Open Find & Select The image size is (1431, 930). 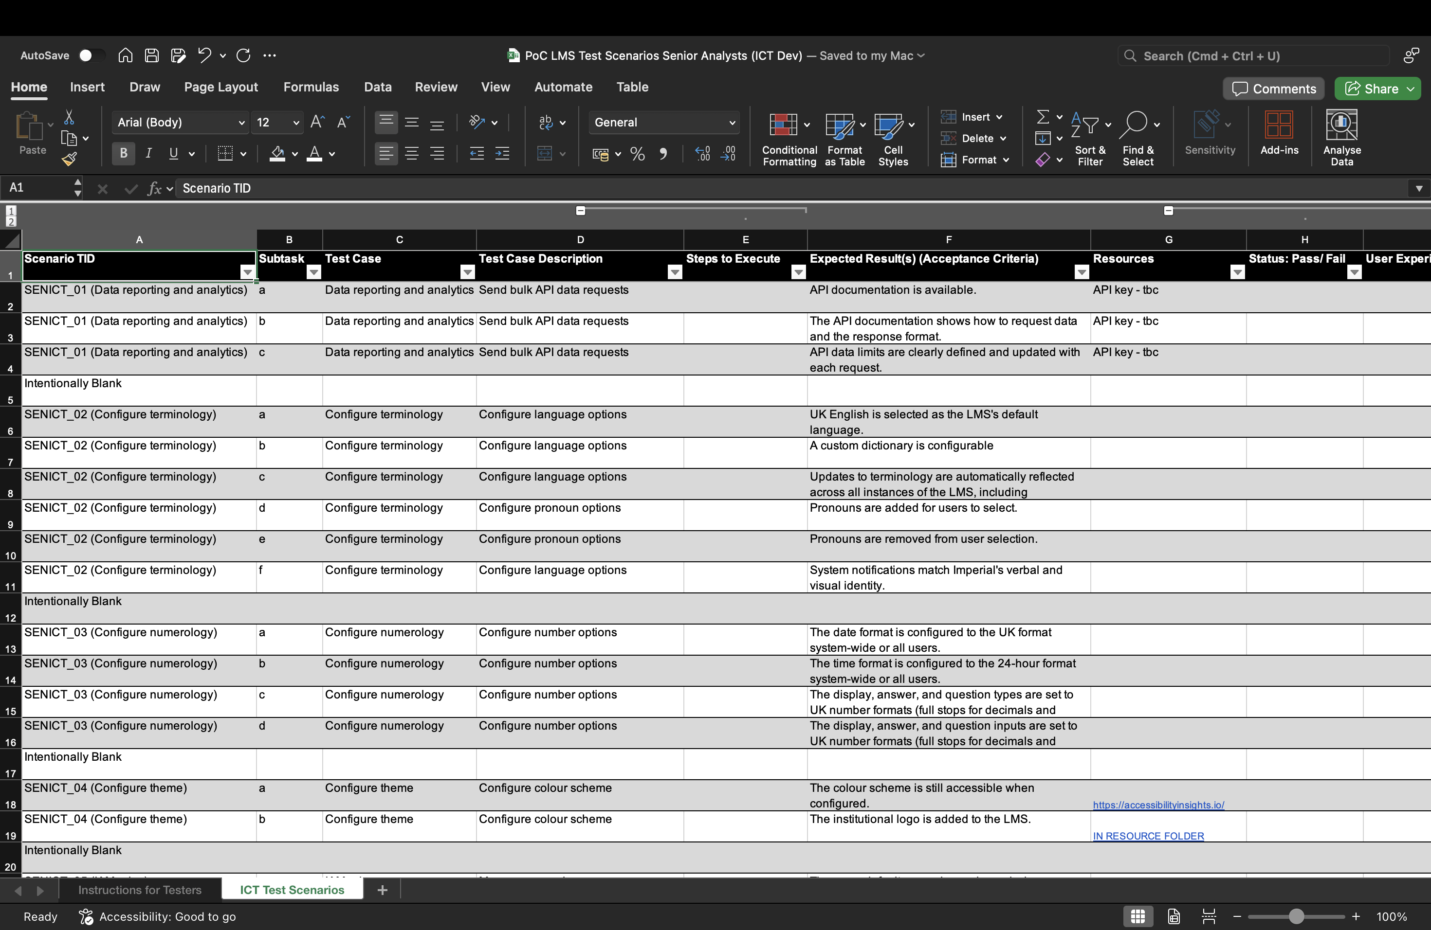[1138, 138]
